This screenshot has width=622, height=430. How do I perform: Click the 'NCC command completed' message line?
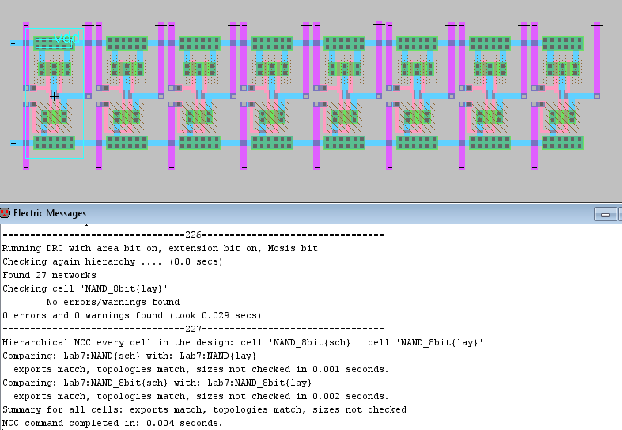click(x=113, y=423)
